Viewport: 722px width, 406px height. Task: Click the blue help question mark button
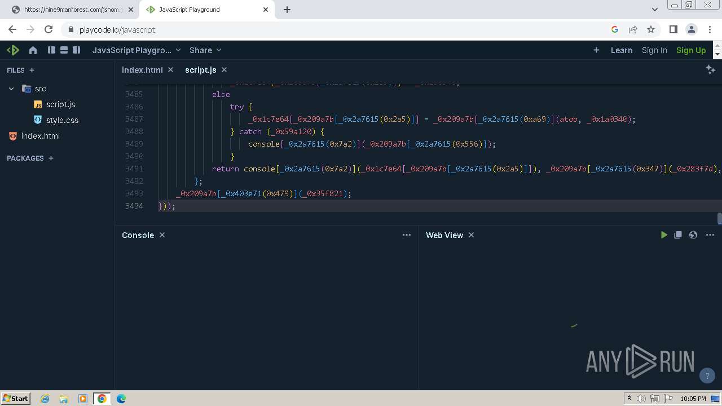click(707, 376)
